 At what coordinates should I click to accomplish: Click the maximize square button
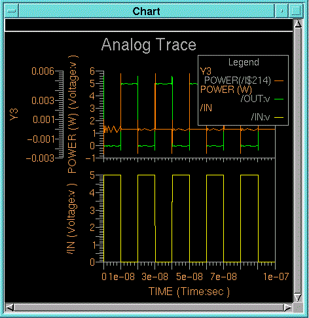(x=296, y=11)
